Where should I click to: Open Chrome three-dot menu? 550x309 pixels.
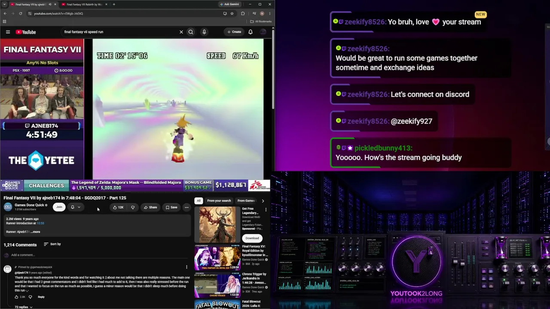pyautogui.click(x=269, y=13)
